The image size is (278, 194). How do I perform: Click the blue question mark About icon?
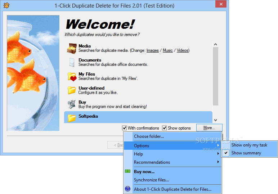[x=127, y=189]
